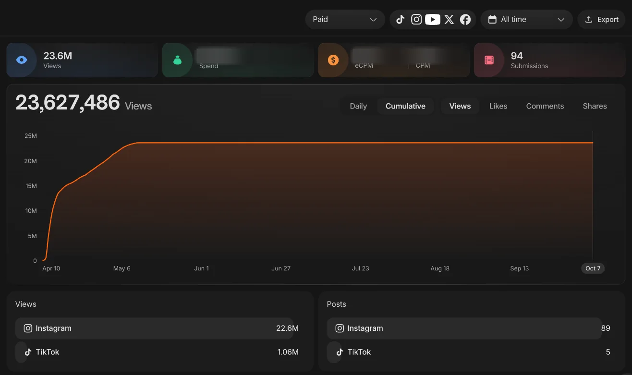This screenshot has width=632, height=375.
Task: Click the Export button
Action: [601, 20]
